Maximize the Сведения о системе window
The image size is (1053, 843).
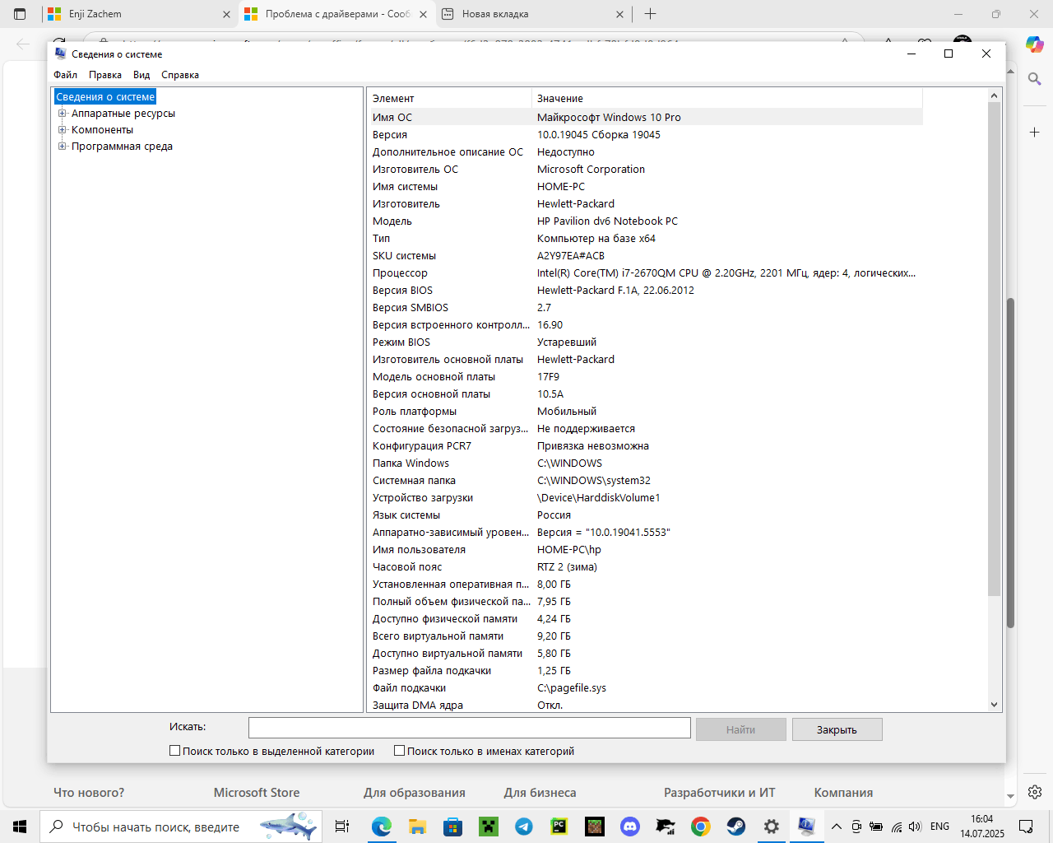[949, 54]
